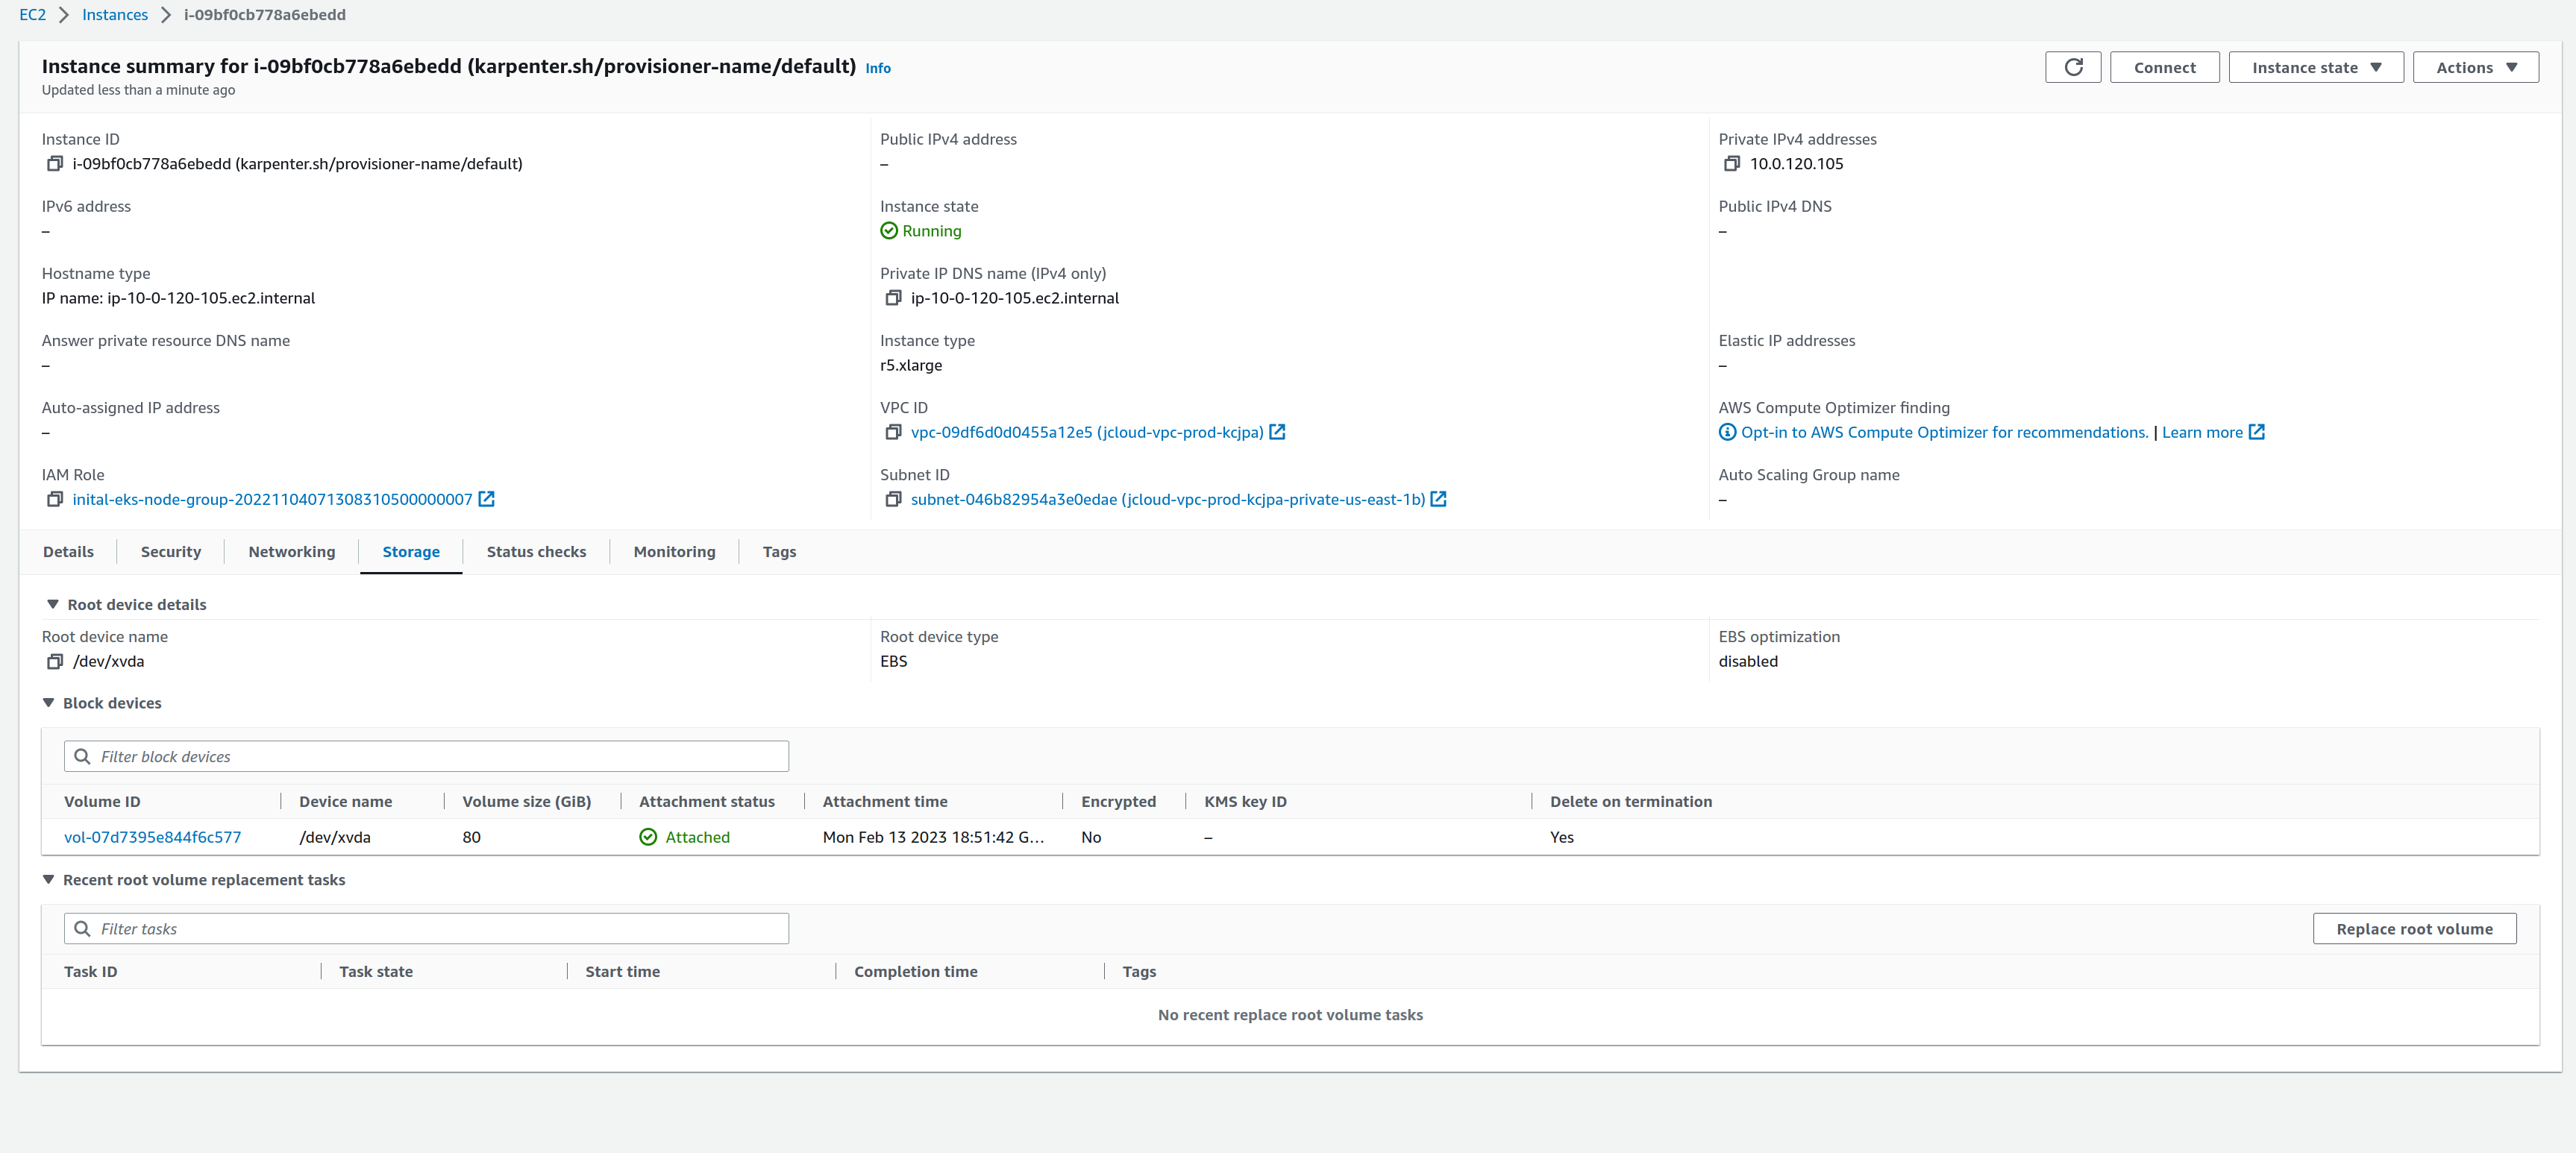Copy the IAM role name

55,499
